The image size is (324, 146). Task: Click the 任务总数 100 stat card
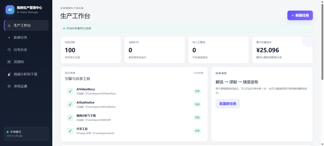[91, 50]
